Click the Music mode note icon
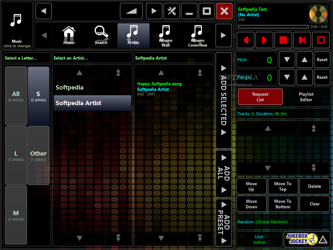The image size is (333, 250). pos(16,20)
